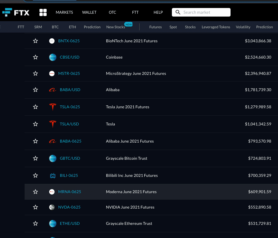Viewport: 278px width, 238px height.
Task: Select the BTC filter tab
Action: coord(55,27)
